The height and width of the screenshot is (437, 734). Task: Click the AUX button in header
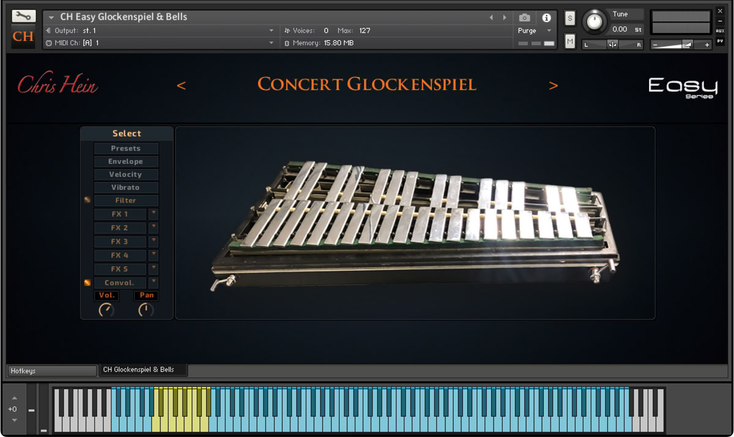click(720, 31)
